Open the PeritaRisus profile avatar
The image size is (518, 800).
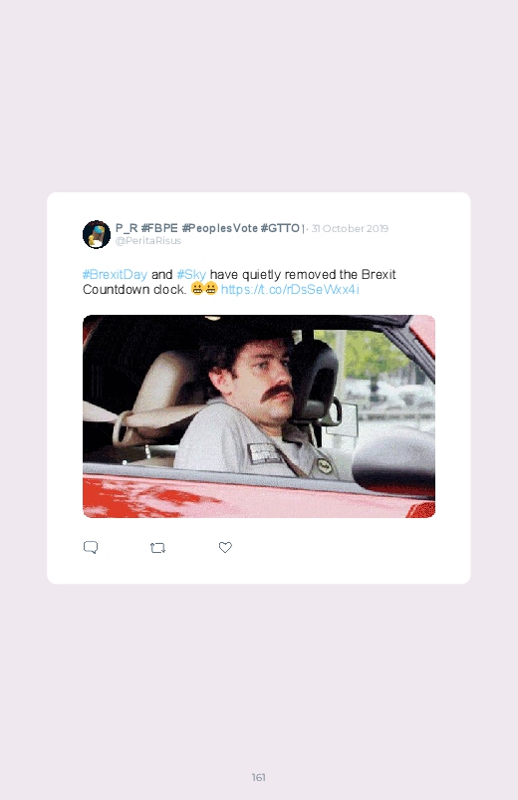coord(97,235)
